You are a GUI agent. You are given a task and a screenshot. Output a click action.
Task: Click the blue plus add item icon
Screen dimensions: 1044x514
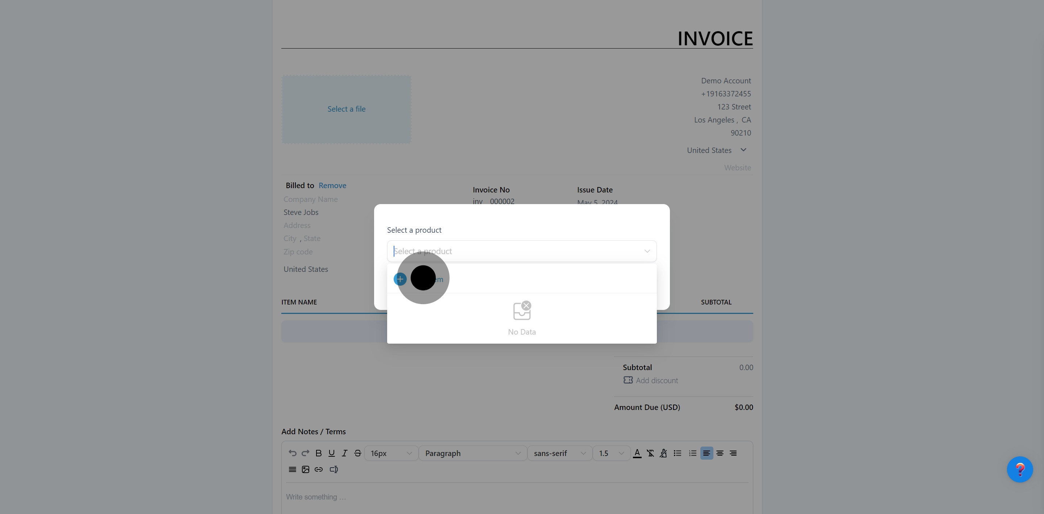[x=400, y=279]
